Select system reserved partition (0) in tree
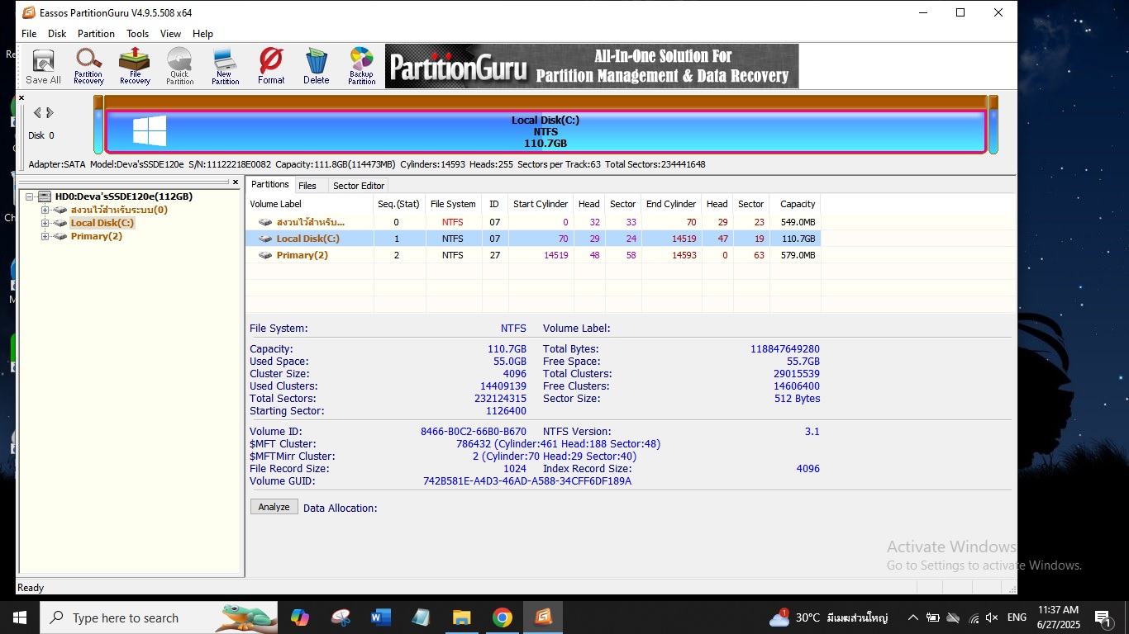 (118, 210)
